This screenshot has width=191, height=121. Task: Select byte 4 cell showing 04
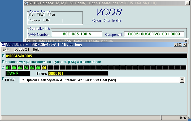pos(32,68)
